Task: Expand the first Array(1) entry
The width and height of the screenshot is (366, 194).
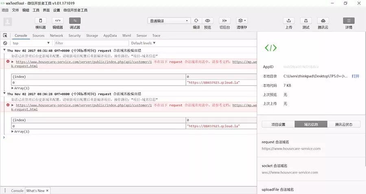Action: point(13,88)
